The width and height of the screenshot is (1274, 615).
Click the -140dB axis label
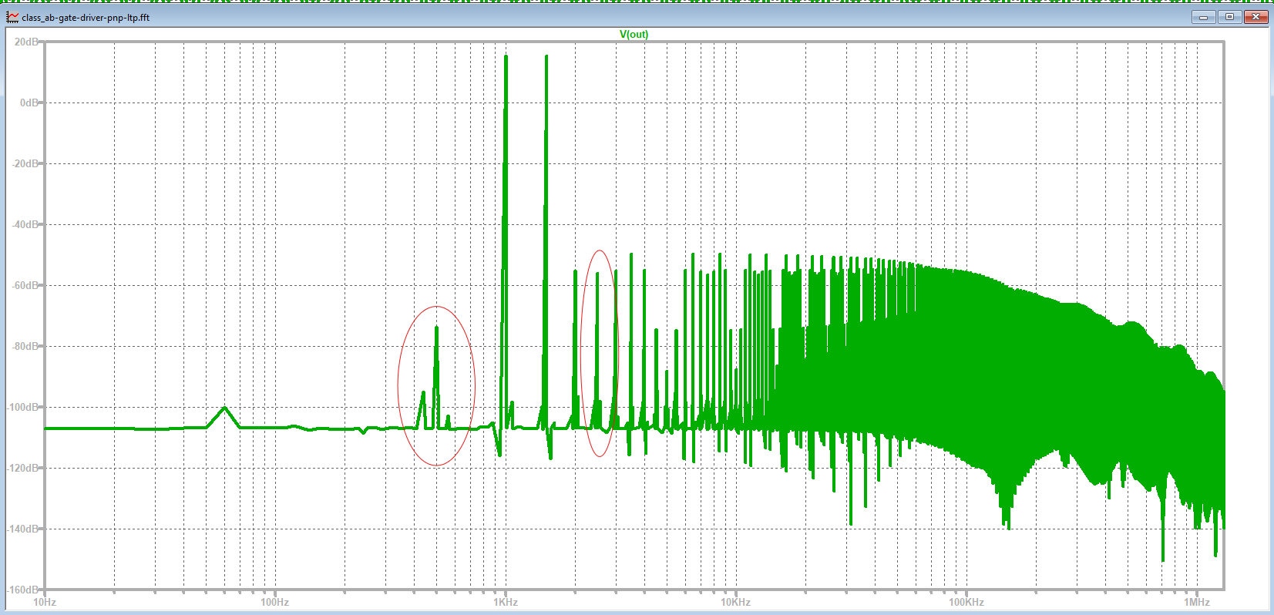point(24,529)
